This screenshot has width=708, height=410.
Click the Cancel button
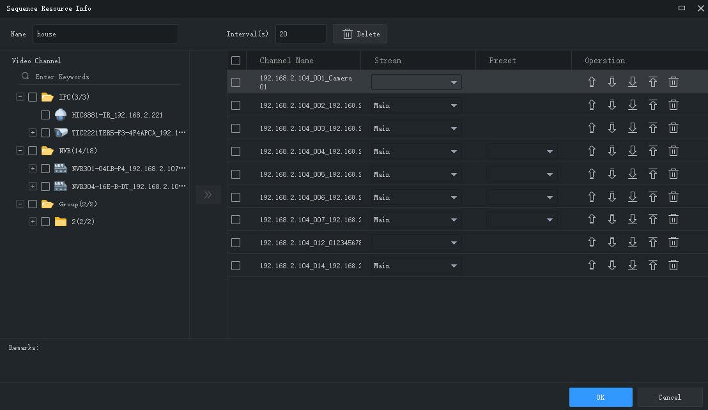click(x=670, y=397)
